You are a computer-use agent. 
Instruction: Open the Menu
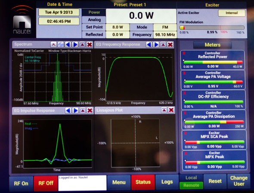click(x=119, y=182)
